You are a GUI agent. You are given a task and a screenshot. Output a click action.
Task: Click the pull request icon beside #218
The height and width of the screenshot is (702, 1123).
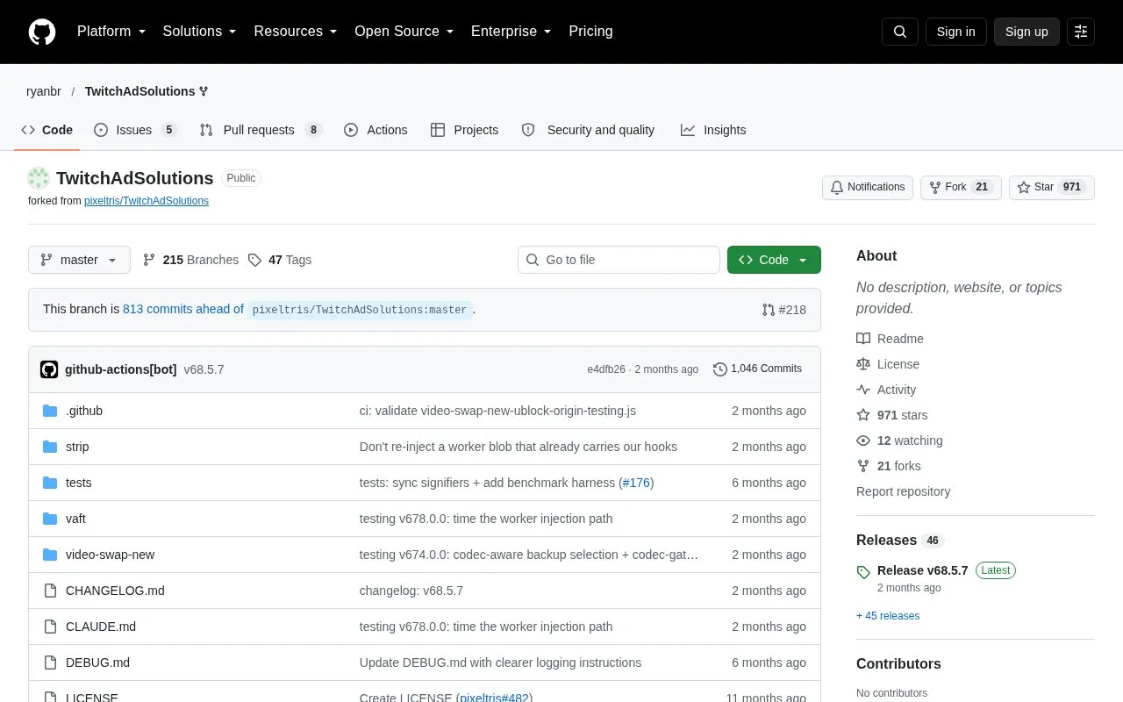pyautogui.click(x=769, y=310)
